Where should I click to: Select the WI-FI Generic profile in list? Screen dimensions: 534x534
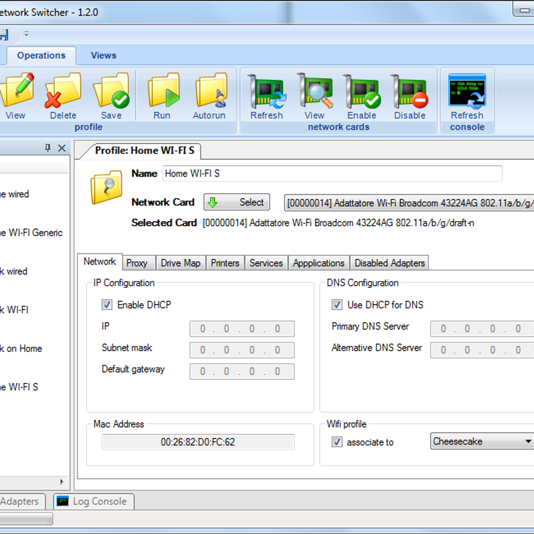pyautogui.click(x=31, y=233)
